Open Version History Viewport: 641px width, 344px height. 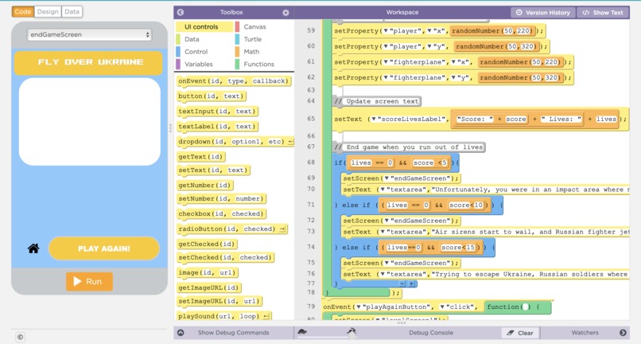click(543, 13)
